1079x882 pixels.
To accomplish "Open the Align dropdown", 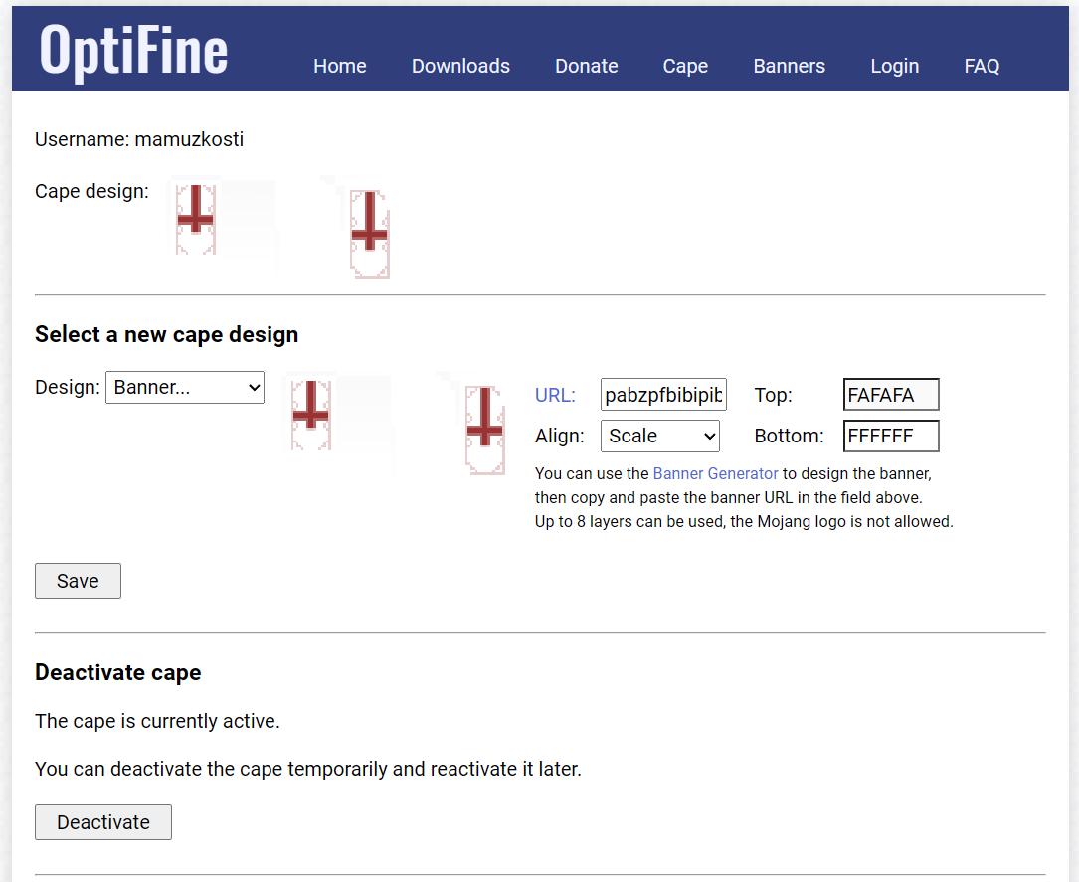I will tap(660, 436).
